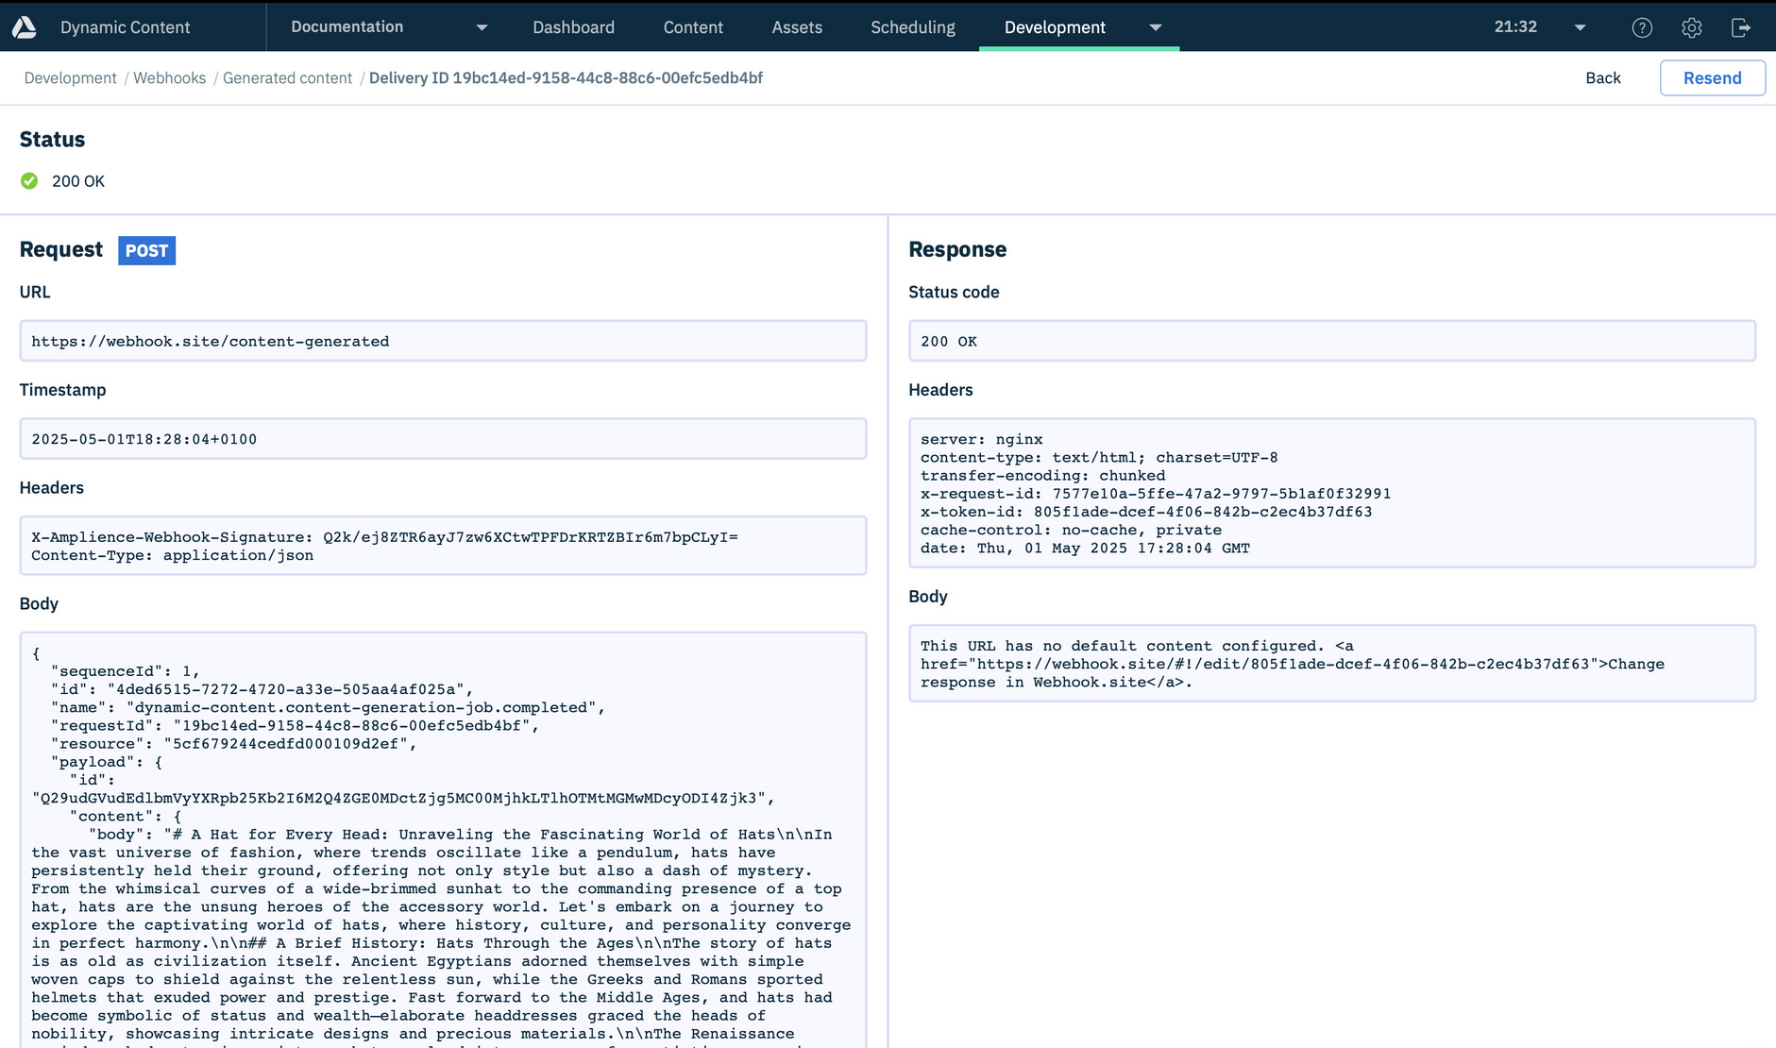Image resolution: width=1776 pixels, height=1048 pixels.
Task: Click the Content-Type: application/json line
Action: click(172, 555)
